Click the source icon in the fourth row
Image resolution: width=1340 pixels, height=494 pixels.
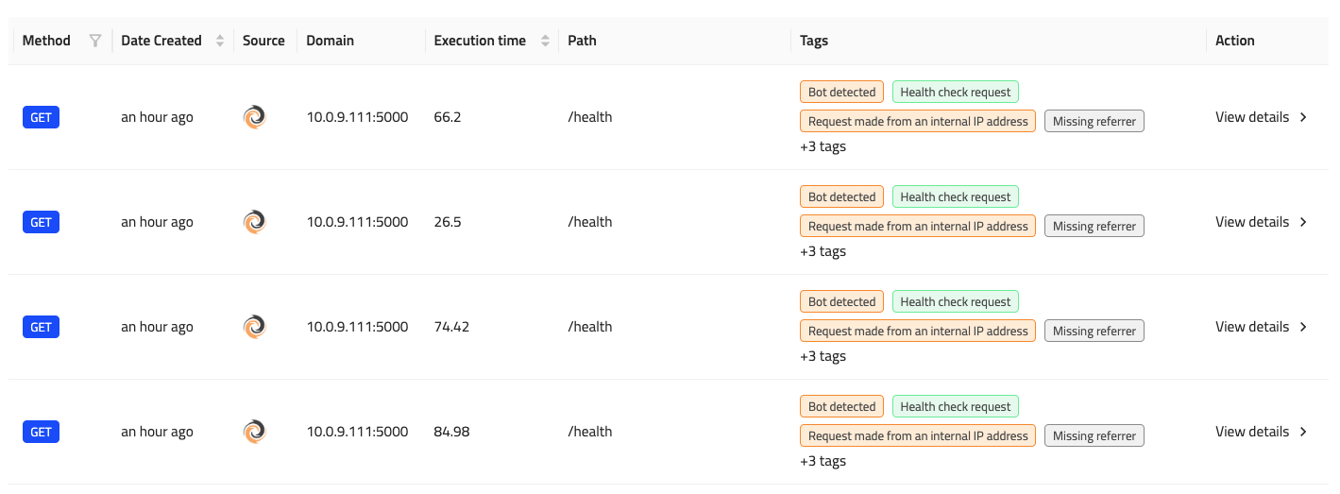[x=254, y=432]
